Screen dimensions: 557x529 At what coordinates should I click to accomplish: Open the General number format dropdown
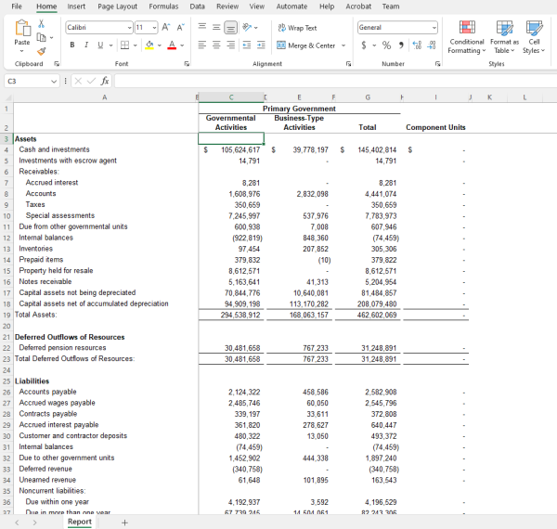click(434, 27)
